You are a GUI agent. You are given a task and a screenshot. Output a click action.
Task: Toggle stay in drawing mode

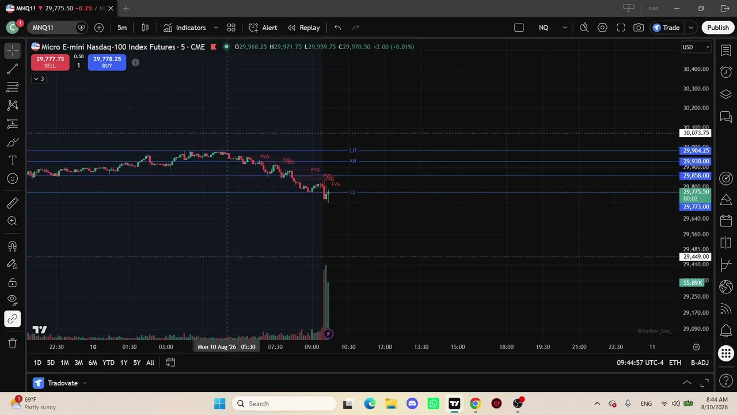[13, 265]
